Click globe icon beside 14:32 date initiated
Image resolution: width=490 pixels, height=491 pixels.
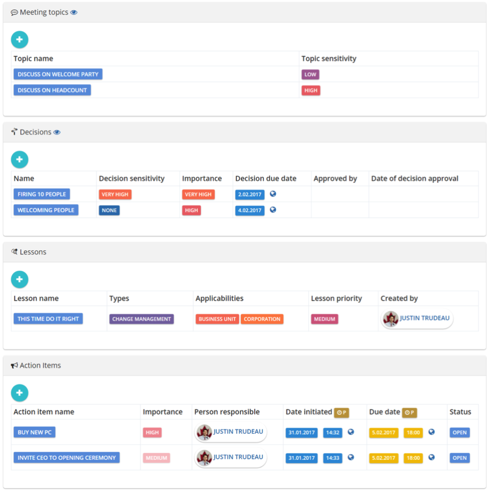coord(351,432)
